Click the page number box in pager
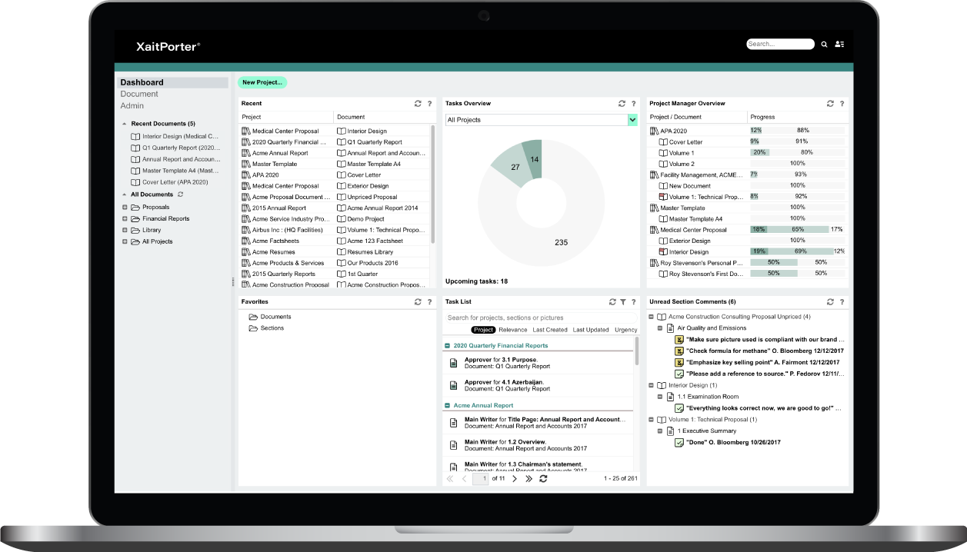The image size is (967, 552). (481, 478)
